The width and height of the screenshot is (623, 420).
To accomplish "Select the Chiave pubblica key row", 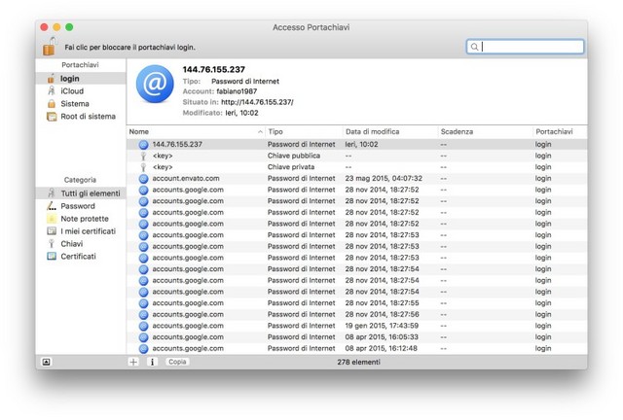I will [x=292, y=155].
